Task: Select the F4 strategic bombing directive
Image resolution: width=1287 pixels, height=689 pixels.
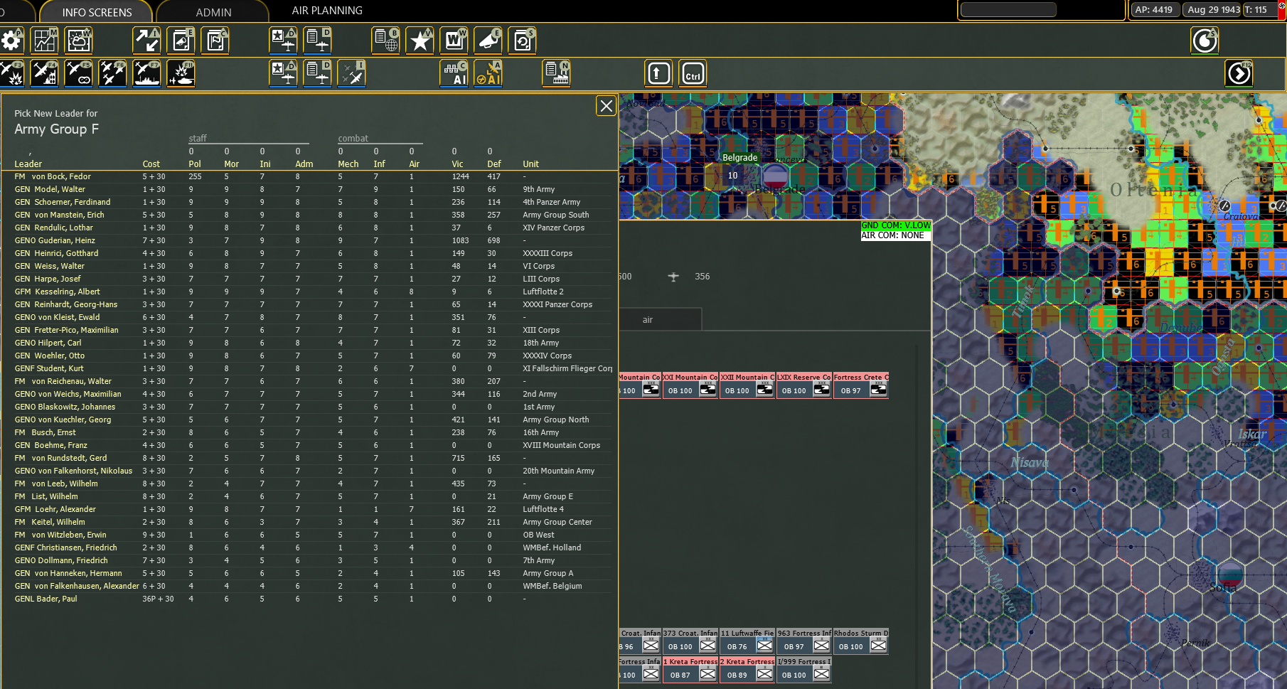Action: click(44, 73)
